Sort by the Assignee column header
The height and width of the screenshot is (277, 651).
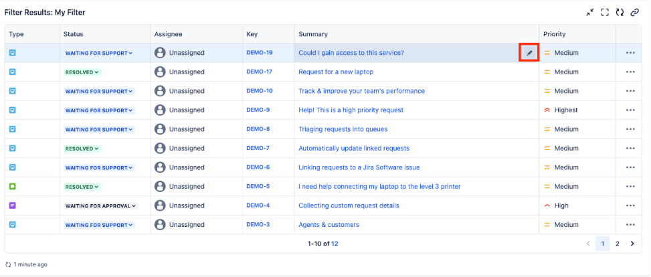pos(168,34)
